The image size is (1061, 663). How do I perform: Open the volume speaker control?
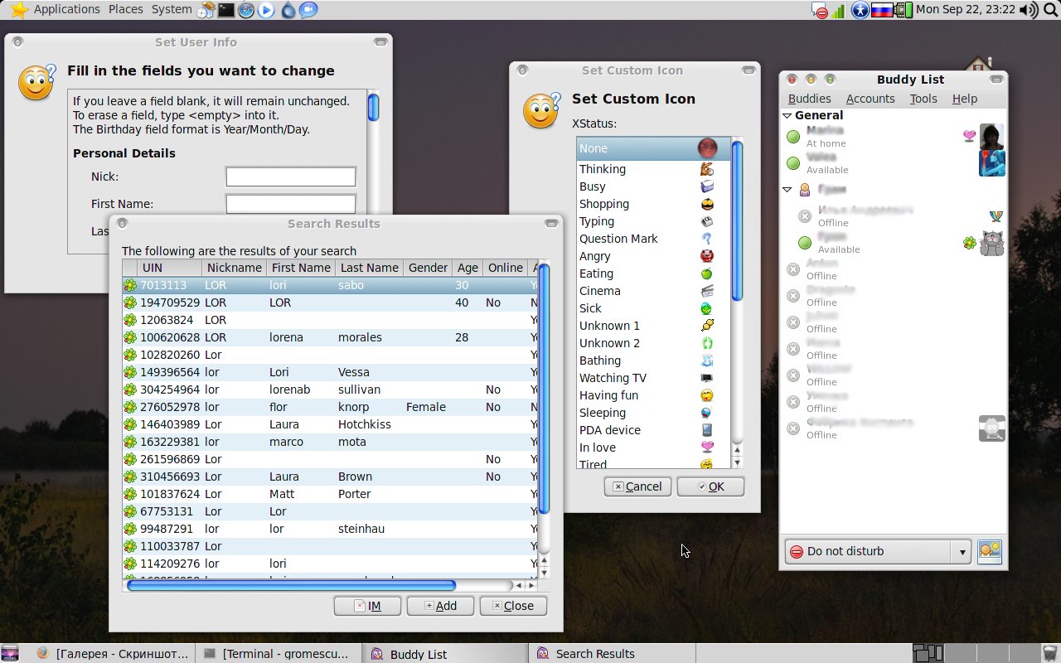pos(1029,10)
